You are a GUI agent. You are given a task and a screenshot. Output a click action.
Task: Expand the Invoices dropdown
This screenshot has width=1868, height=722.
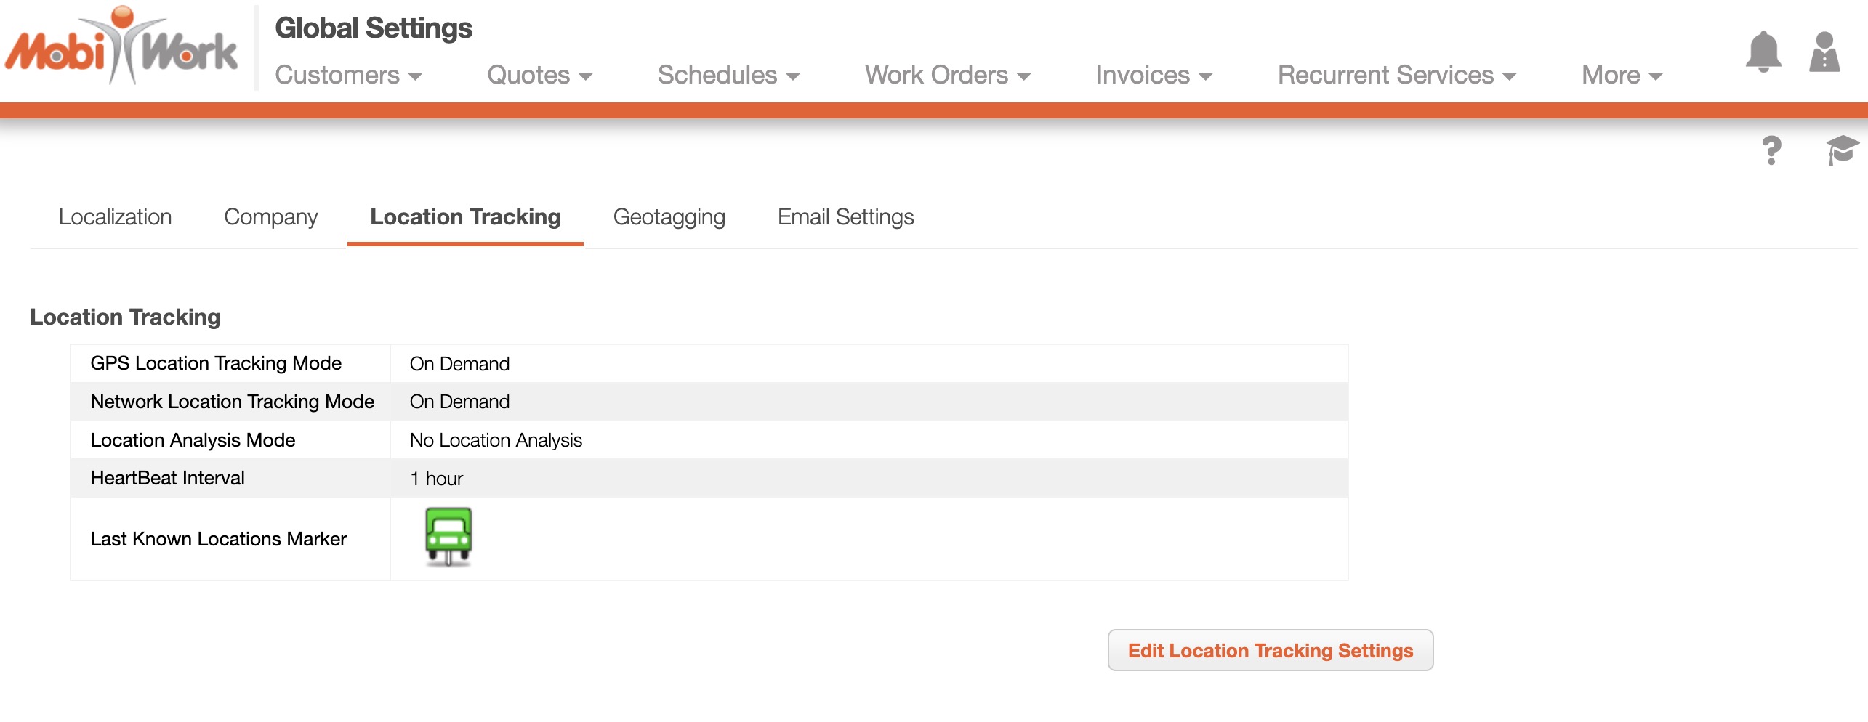[x=1154, y=75]
